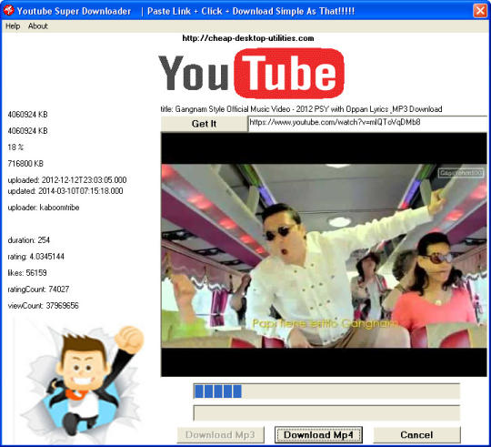
Task: Click the app icon in title bar
Action: 8,10
